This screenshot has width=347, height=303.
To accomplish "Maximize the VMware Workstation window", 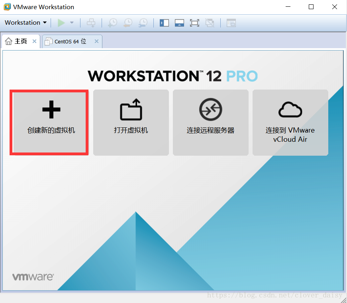I will coord(311,7).
